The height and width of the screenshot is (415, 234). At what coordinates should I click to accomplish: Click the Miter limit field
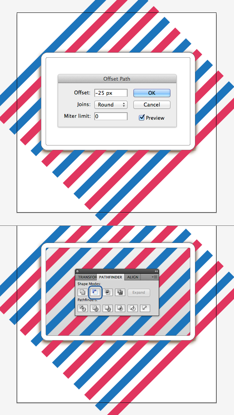[111, 116]
